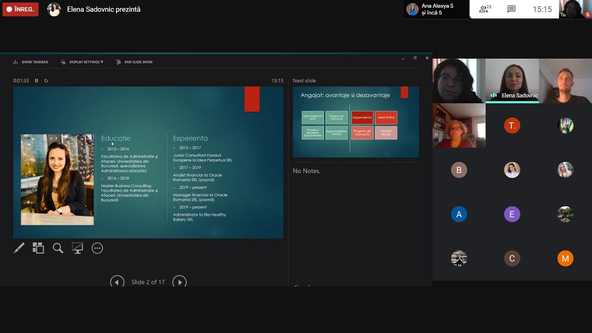Open the meeting chat panel
This screenshot has height=333, width=592.
[511, 9]
